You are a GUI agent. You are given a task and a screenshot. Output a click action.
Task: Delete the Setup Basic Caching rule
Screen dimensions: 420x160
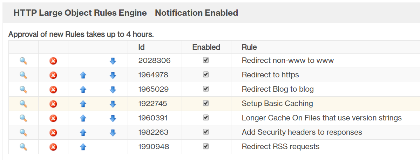click(53, 104)
